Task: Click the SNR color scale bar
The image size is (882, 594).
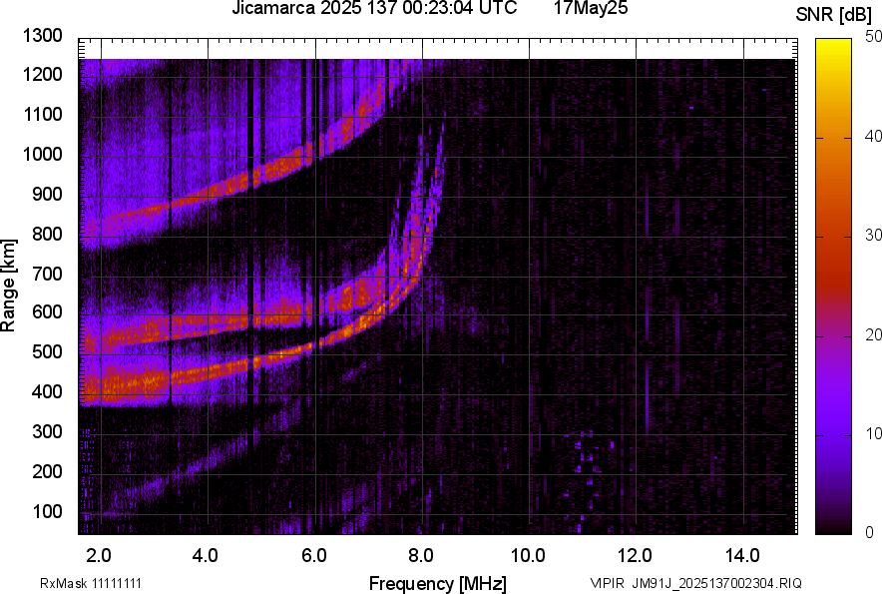Action: tap(833, 287)
